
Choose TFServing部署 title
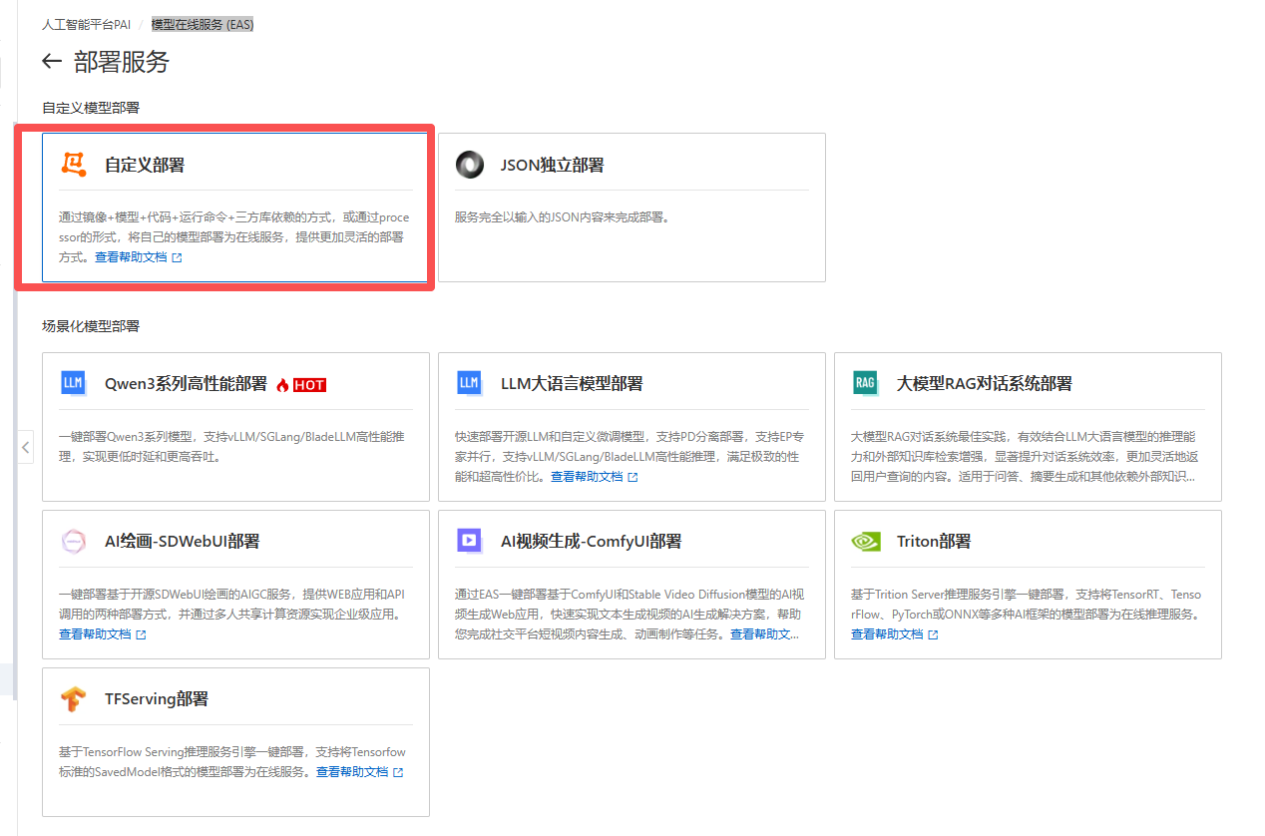[157, 699]
